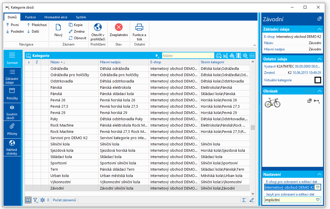The image size is (330, 209).
Task: Click the sigma sum icon
Action: [244, 200]
